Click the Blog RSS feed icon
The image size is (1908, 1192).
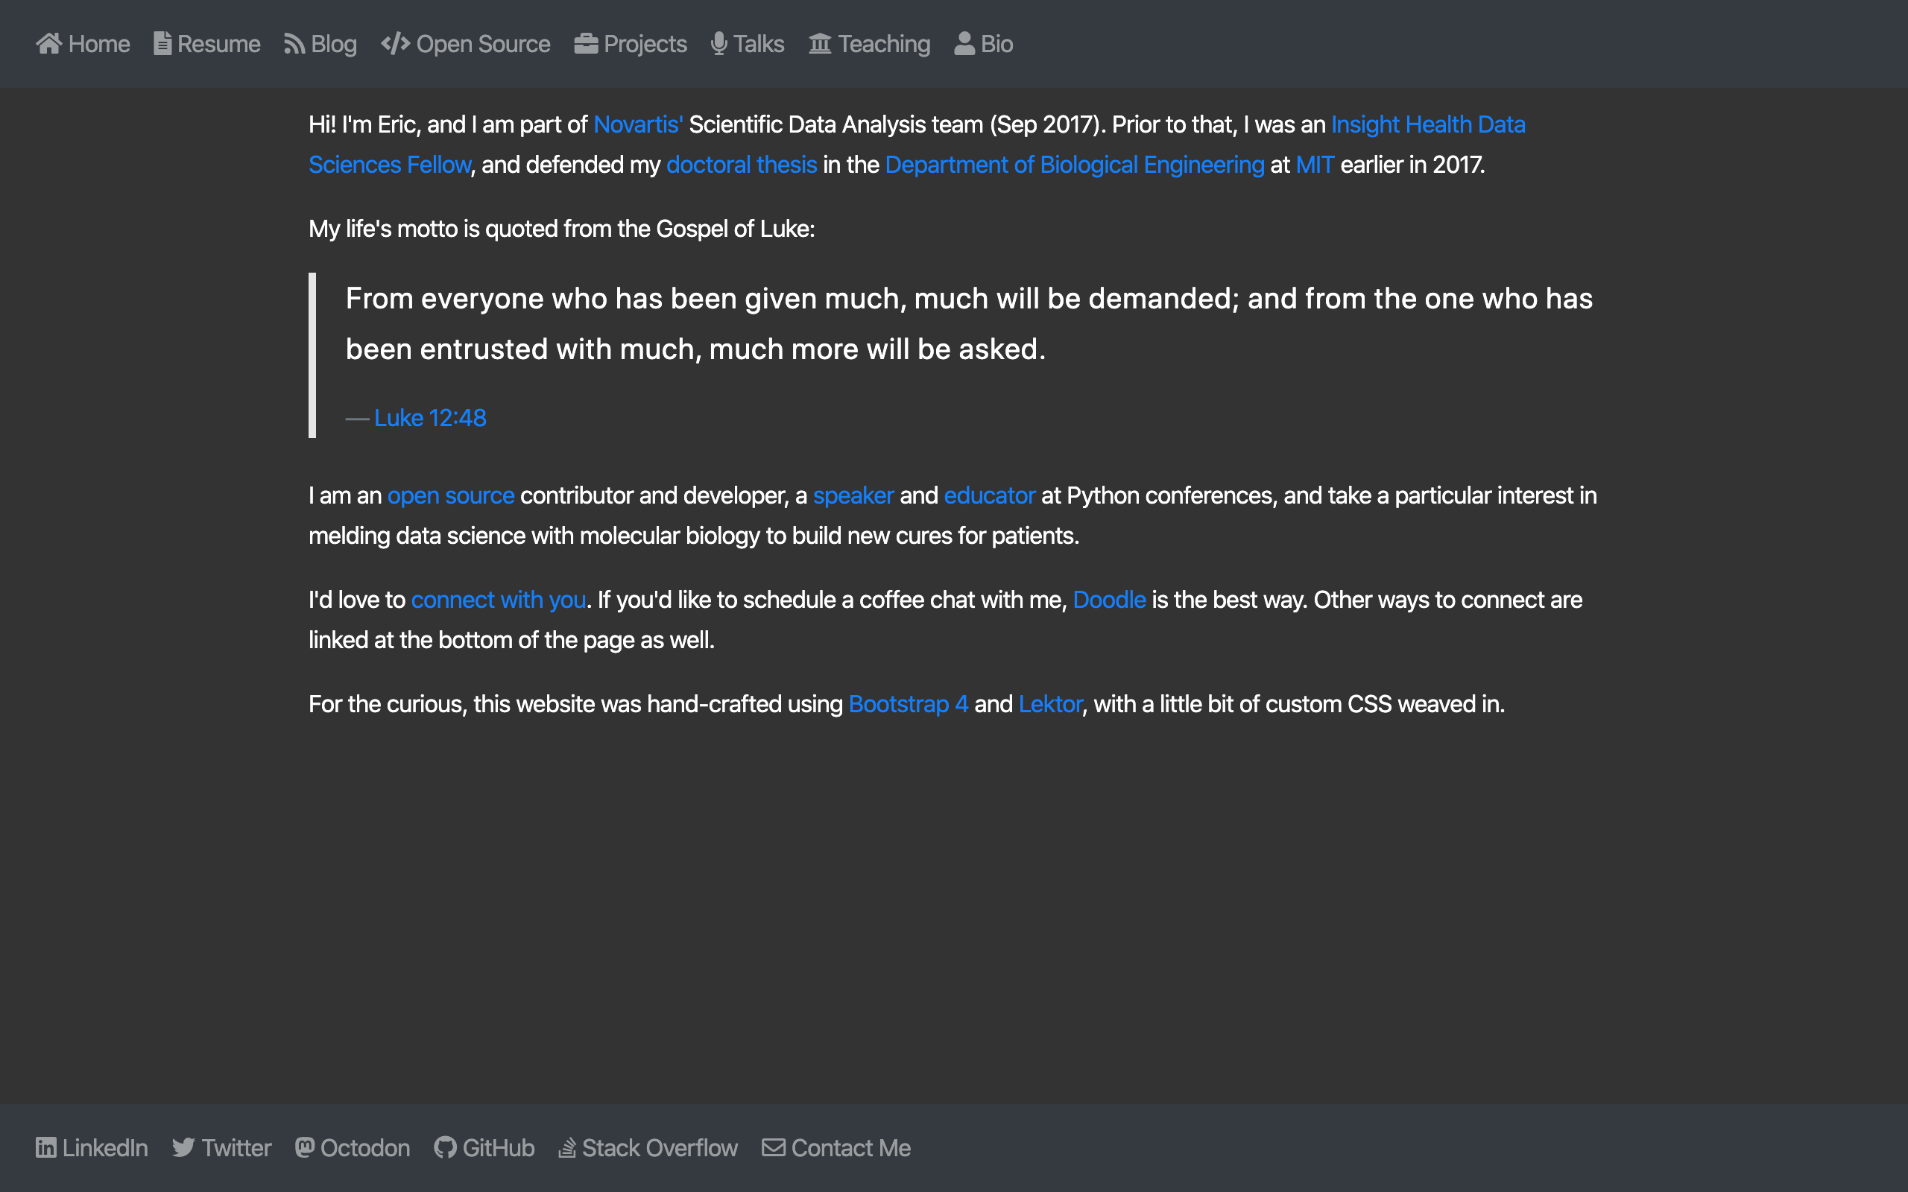294,44
